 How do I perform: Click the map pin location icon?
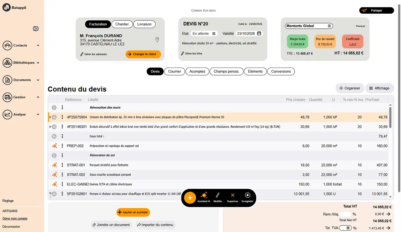click(x=157, y=40)
